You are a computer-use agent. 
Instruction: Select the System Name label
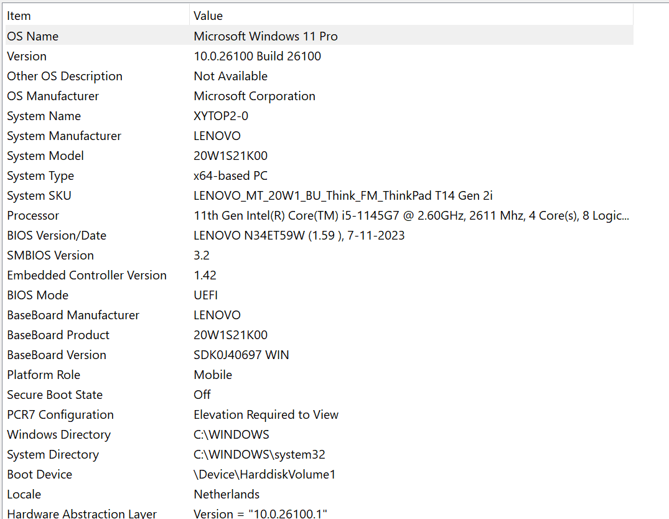pos(44,116)
